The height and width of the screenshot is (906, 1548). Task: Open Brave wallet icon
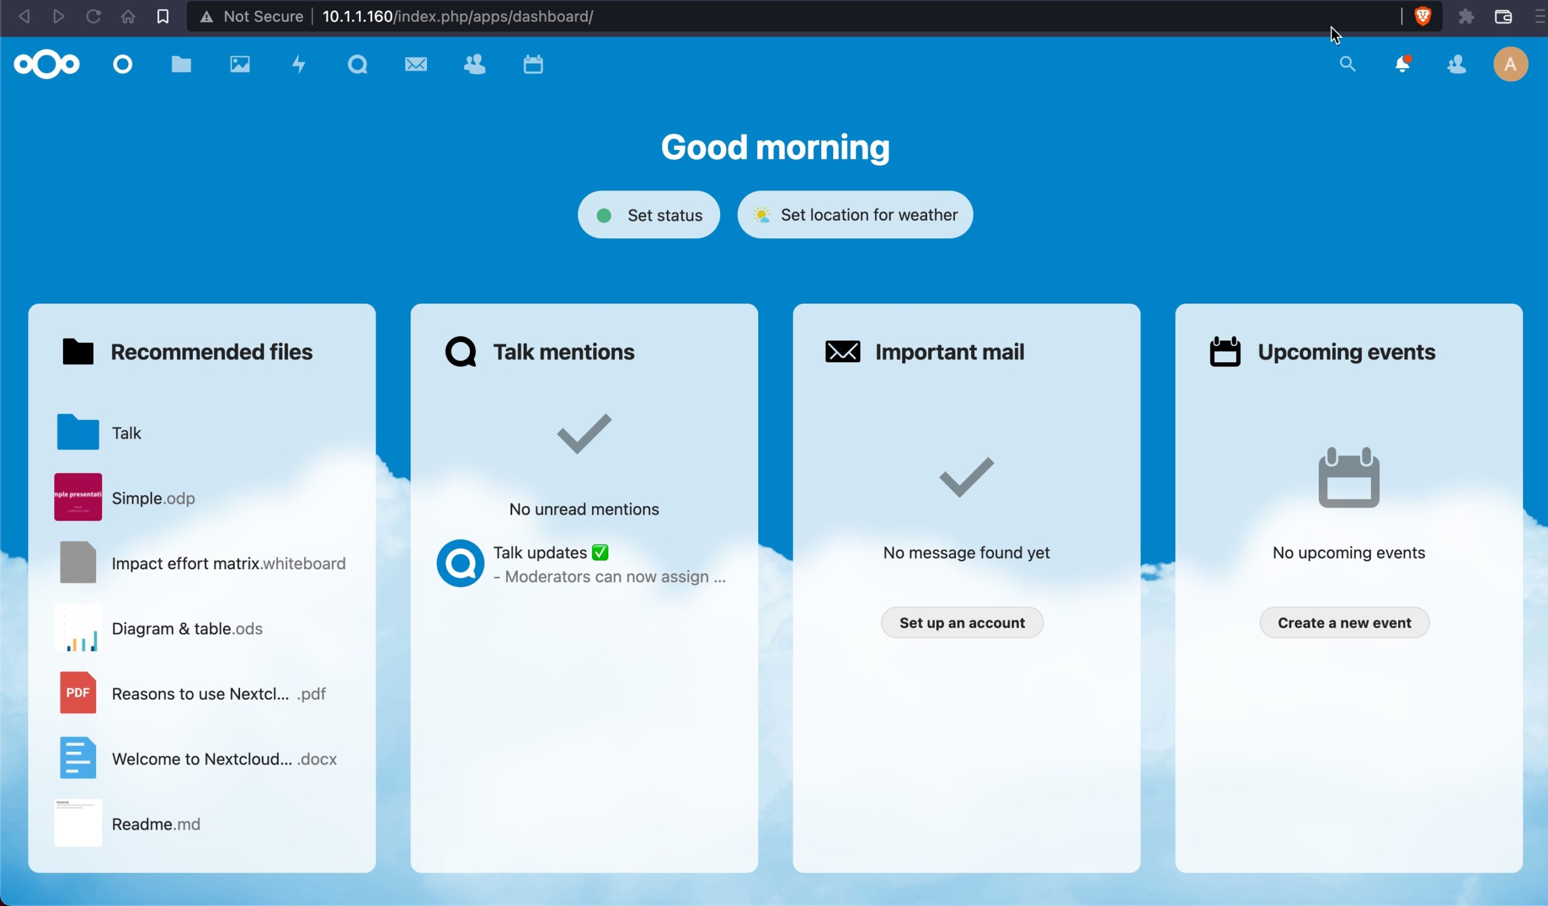1503,16
